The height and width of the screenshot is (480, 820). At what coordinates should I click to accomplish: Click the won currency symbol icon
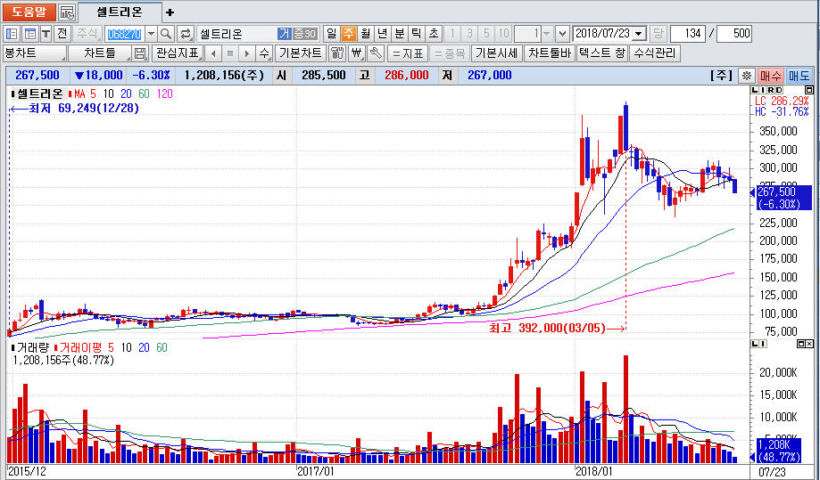click(357, 53)
